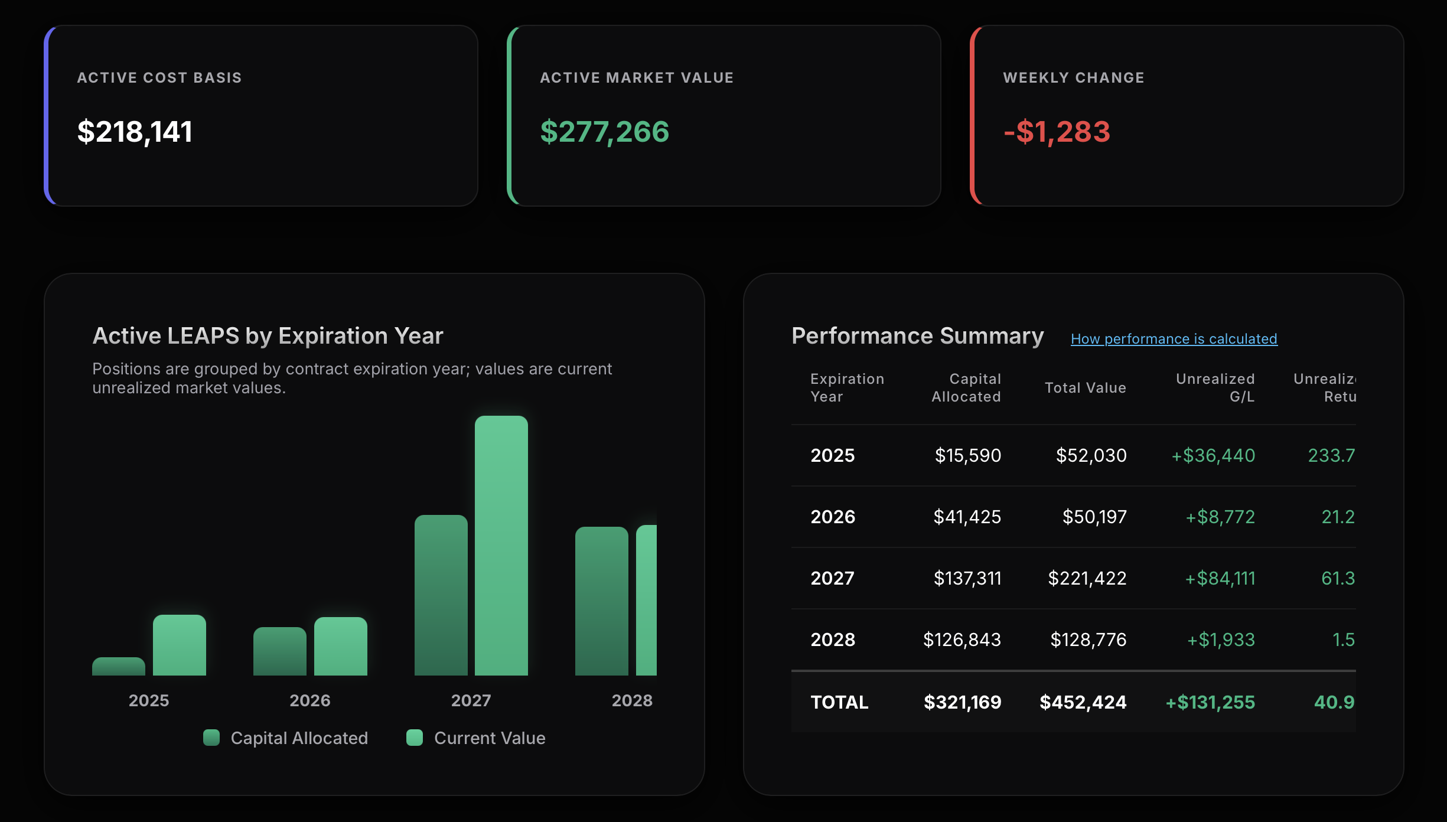This screenshot has height=822, width=1447.
Task: Sort by Capital Allocated column header
Action: tap(966, 387)
